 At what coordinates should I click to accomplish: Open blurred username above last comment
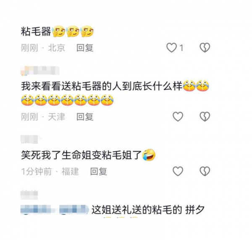click(29, 195)
